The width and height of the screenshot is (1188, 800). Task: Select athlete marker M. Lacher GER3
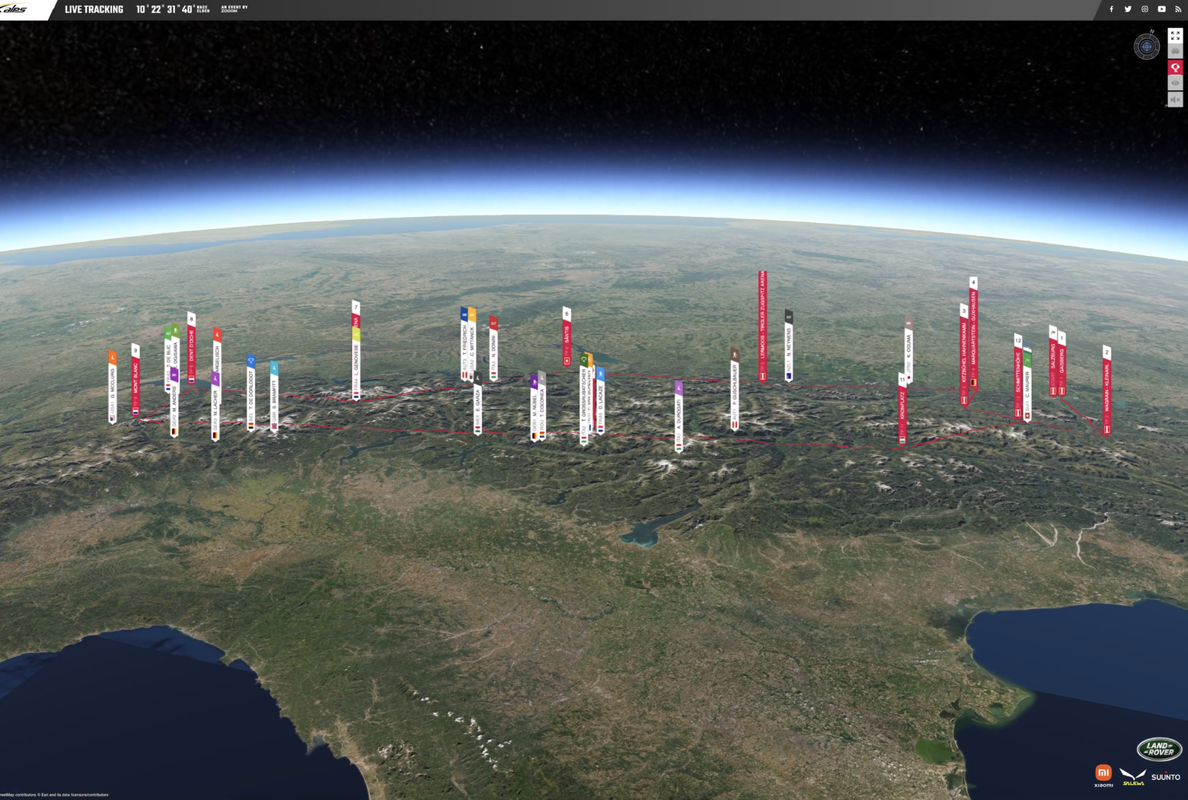pos(216,406)
